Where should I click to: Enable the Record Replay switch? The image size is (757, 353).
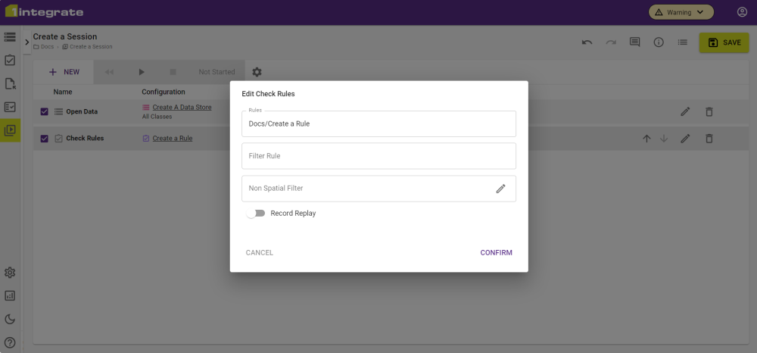coord(256,214)
